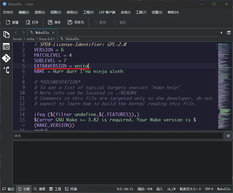Click linux-6.4.7 in the breadcrumb path
233x193 pixels.
[x=47, y=39]
